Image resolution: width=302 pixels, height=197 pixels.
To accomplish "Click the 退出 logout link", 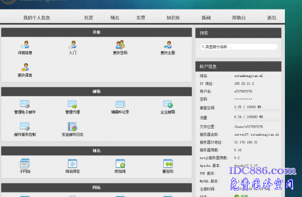I will pos(272,18).
